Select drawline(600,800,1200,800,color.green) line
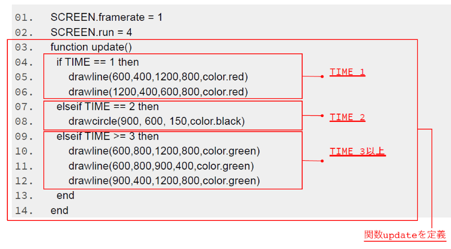The image size is (451, 249). point(163,151)
